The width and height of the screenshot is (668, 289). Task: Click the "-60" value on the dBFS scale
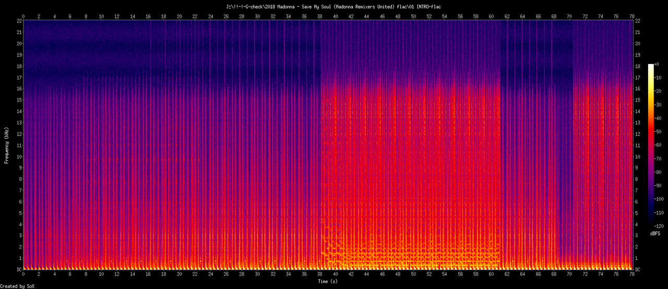pos(658,145)
